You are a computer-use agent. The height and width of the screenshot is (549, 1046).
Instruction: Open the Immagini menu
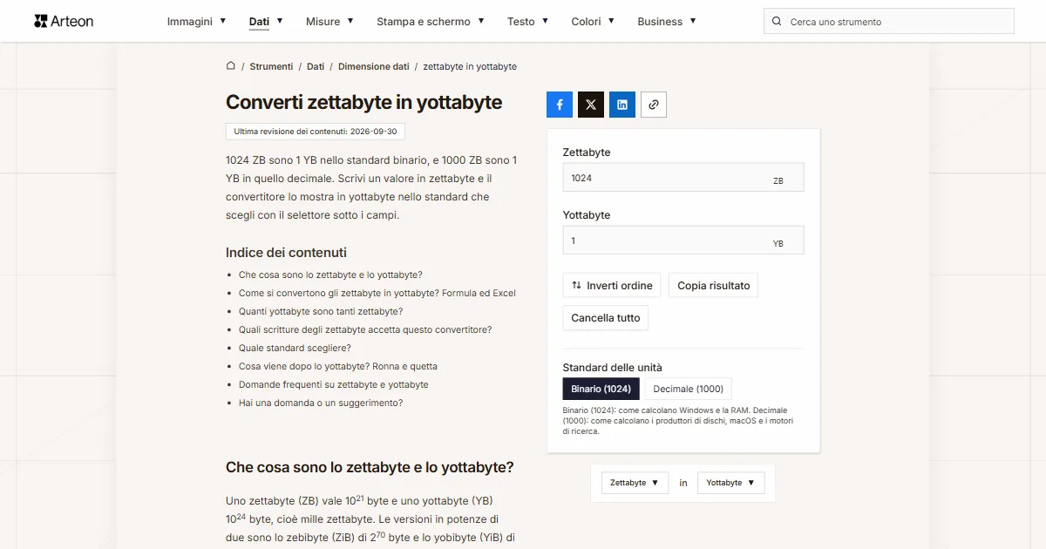(197, 21)
